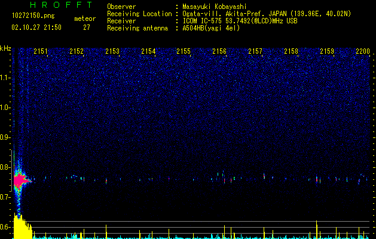Click the 2154 time marker
Screen dimensions: 376x239
coord(148,51)
